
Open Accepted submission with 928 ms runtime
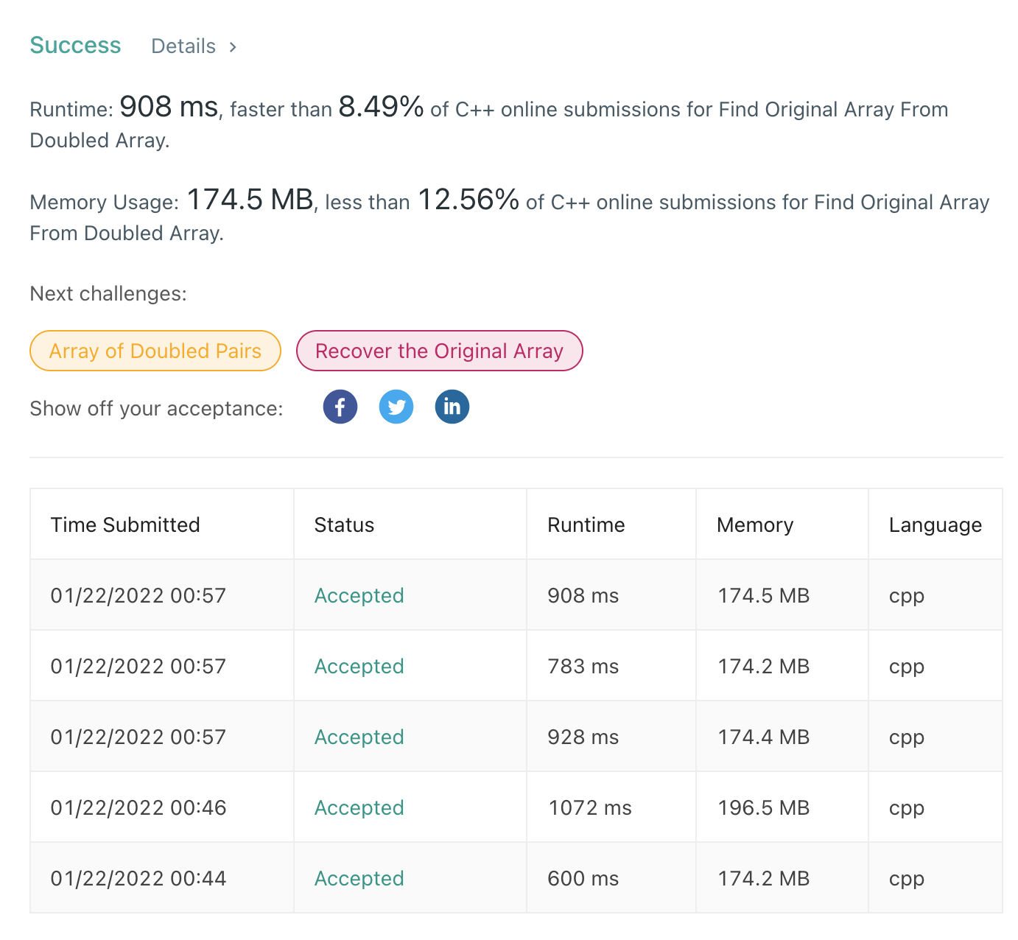359,737
